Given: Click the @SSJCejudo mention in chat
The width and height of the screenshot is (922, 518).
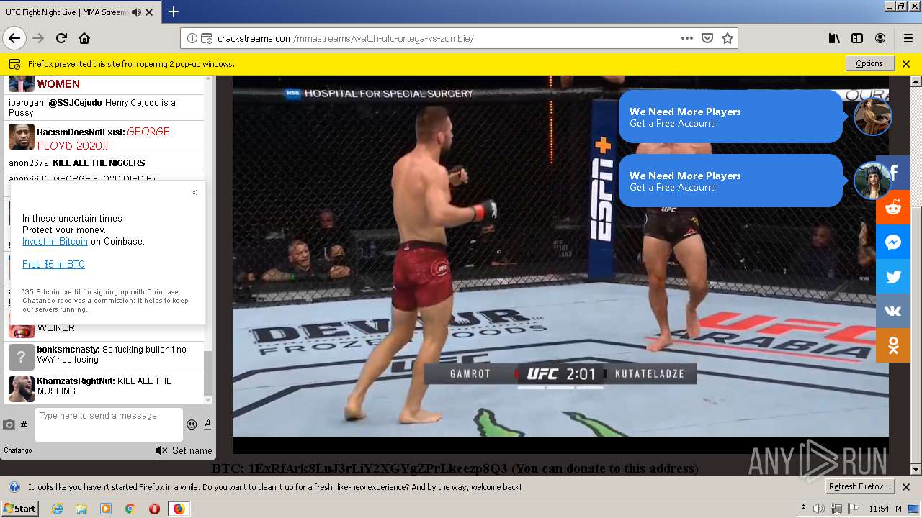Looking at the screenshot, I should pyautogui.click(x=75, y=103).
